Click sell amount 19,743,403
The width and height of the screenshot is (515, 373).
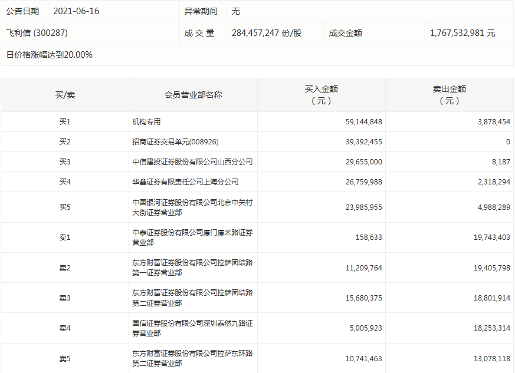click(x=491, y=237)
